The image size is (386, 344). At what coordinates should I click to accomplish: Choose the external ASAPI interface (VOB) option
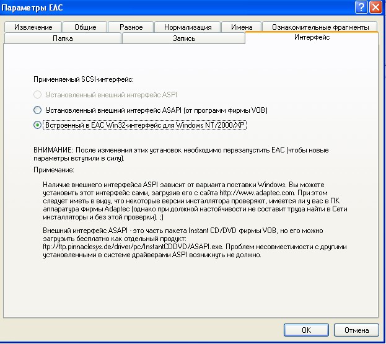point(38,110)
